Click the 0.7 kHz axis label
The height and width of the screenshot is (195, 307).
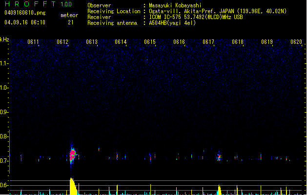click(4, 161)
